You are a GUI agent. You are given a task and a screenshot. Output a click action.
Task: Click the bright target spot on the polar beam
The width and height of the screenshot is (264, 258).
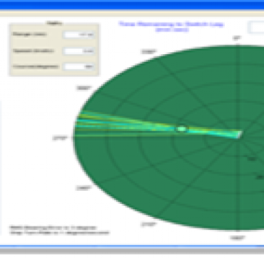181,129
